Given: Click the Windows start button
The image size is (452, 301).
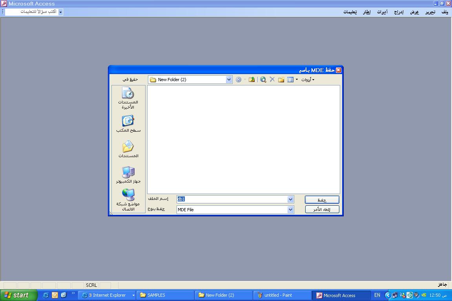Looking at the screenshot, I should tap(19, 295).
